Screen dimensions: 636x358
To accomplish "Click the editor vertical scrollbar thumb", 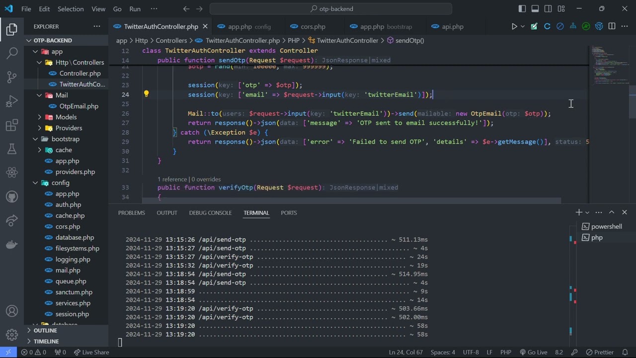I will pos(632,101).
